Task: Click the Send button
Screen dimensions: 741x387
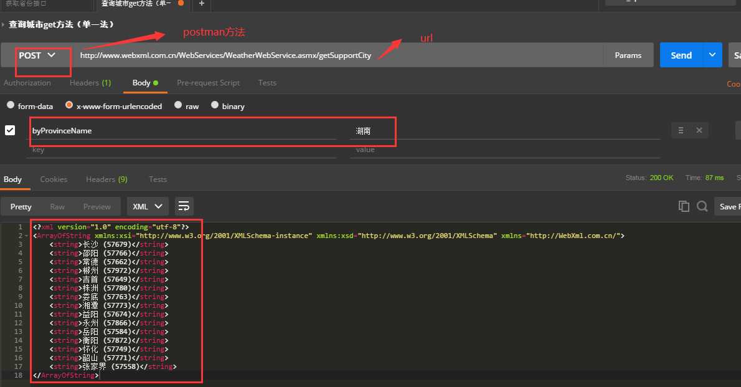Action: [681, 55]
